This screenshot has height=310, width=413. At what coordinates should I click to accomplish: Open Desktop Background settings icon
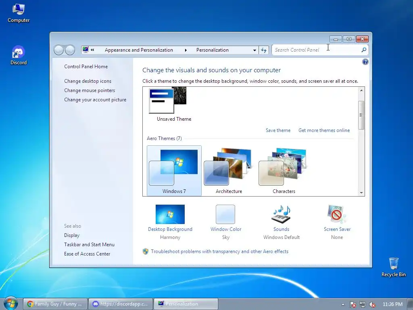coord(170,214)
